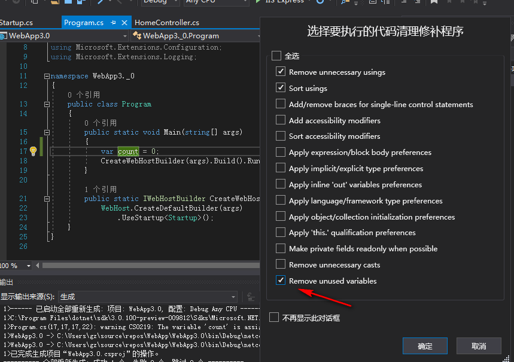Viewport: 514px width, 362px height.
Task: Enable Apply inline 'out' variables preferences
Action: pos(281,184)
